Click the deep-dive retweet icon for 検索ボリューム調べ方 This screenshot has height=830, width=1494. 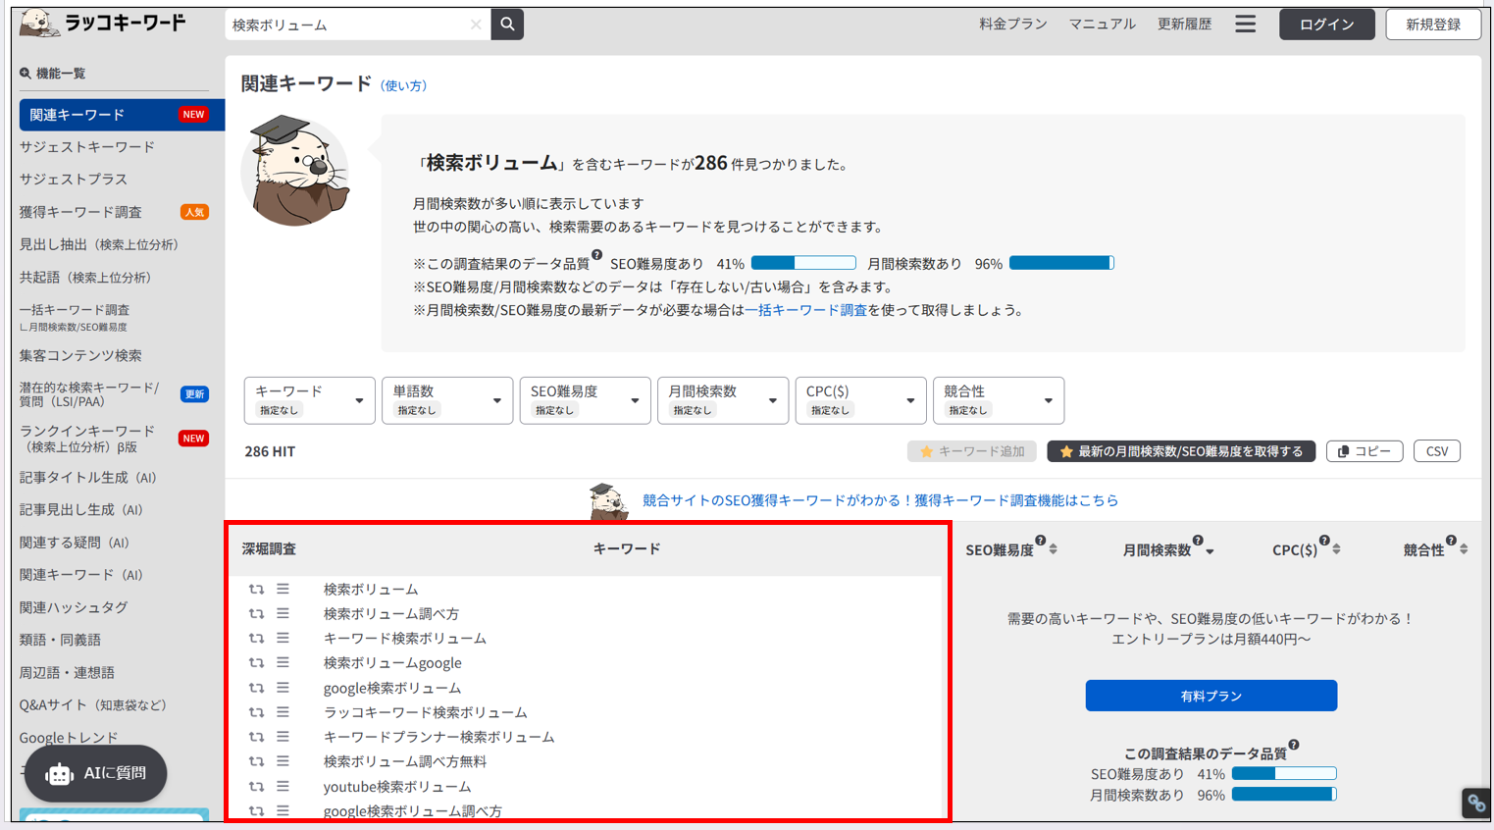click(256, 614)
